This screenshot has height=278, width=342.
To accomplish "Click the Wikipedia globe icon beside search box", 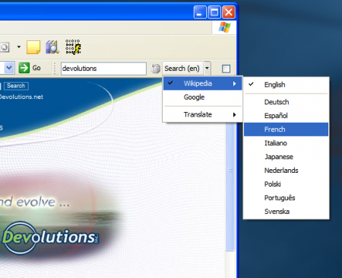I will (155, 69).
